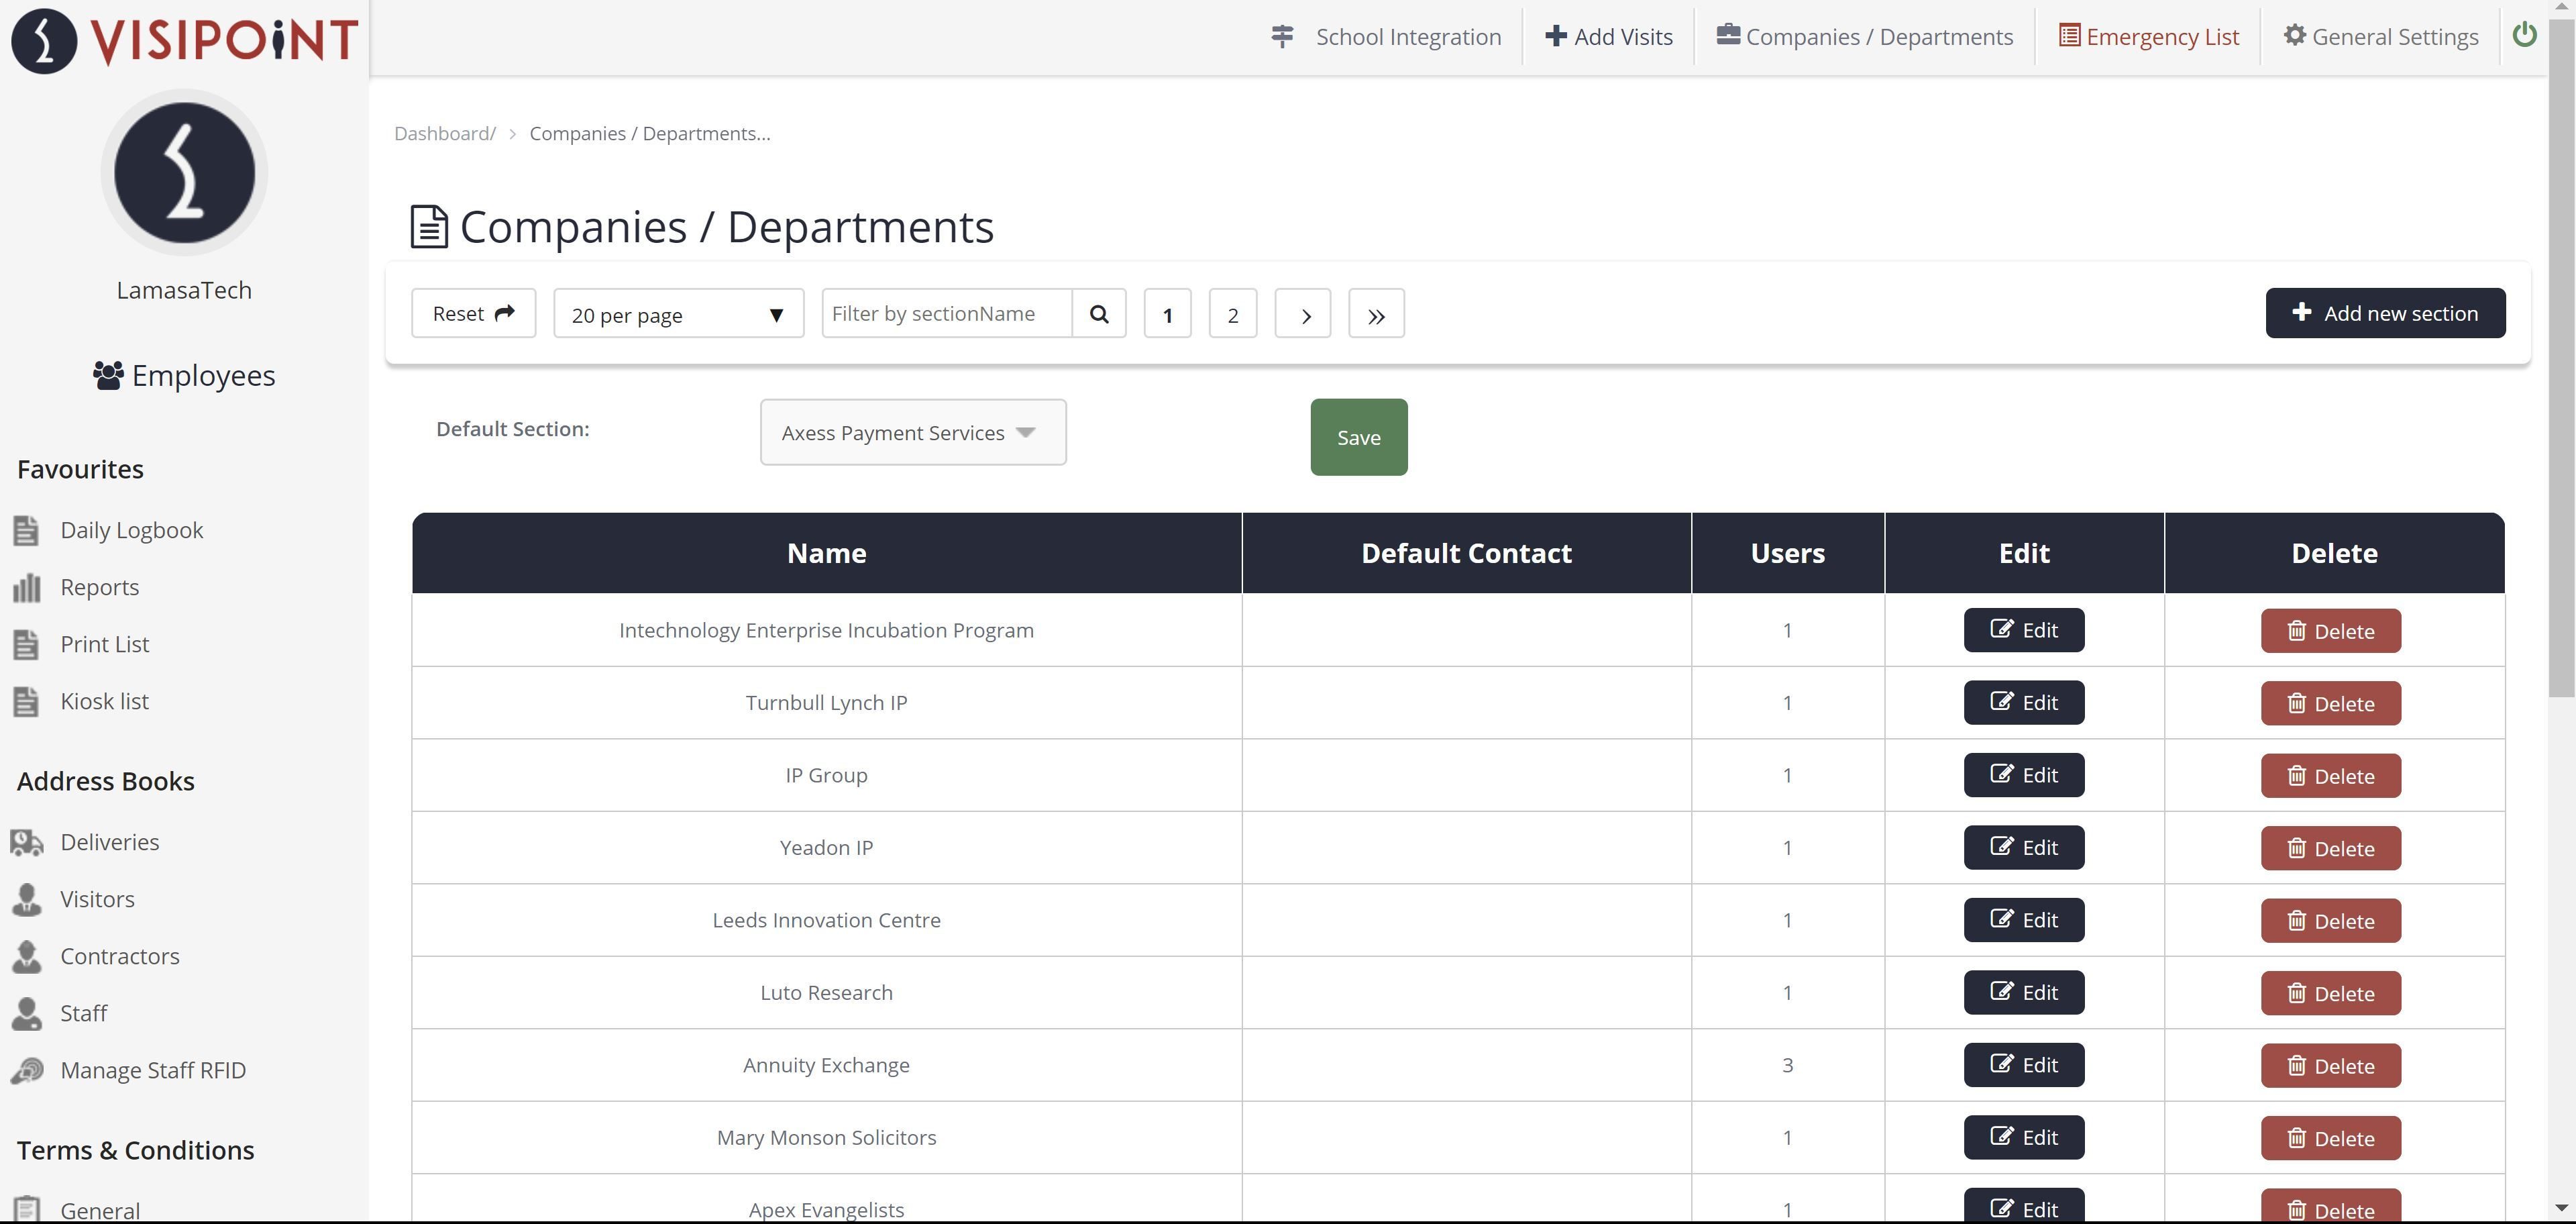2576x1224 pixels.
Task: Click the next page arrow
Action: (x=1303, y=314)
